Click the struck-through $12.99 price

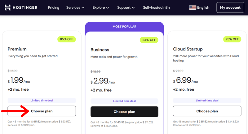(12, 71)
